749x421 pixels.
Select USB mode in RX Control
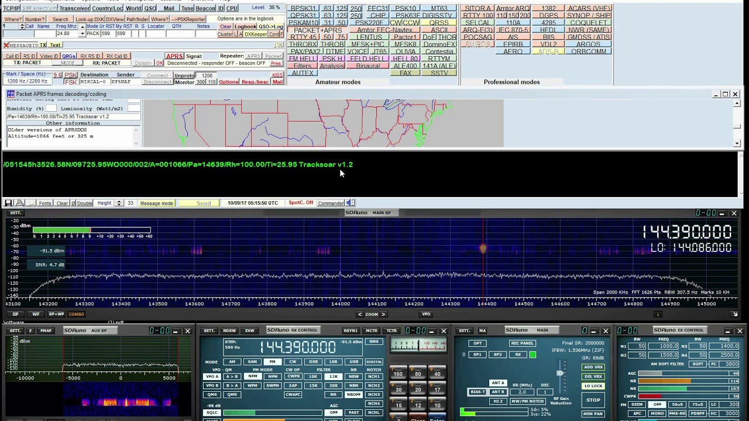(353, 361)
